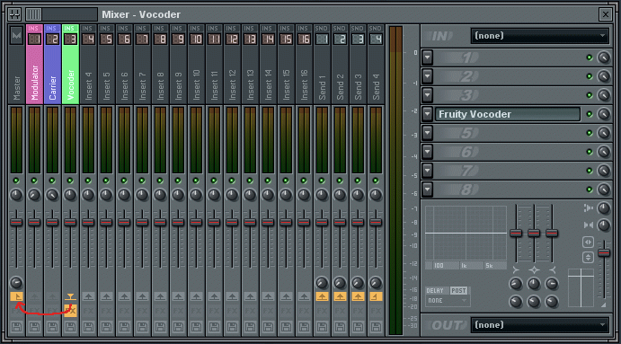Toggle effect slot 8 enable LED

[590, 190]
